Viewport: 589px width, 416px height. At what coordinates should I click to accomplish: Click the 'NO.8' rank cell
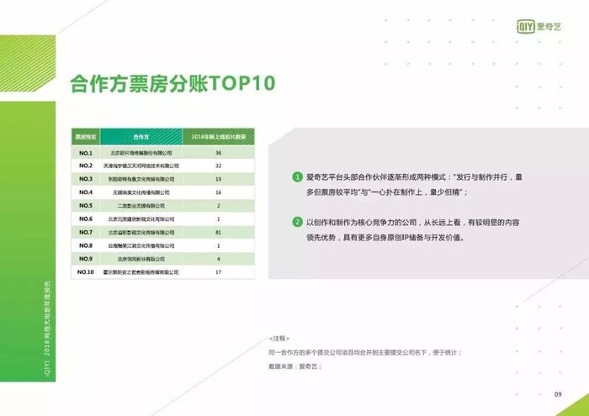click(x=86, y=245)
